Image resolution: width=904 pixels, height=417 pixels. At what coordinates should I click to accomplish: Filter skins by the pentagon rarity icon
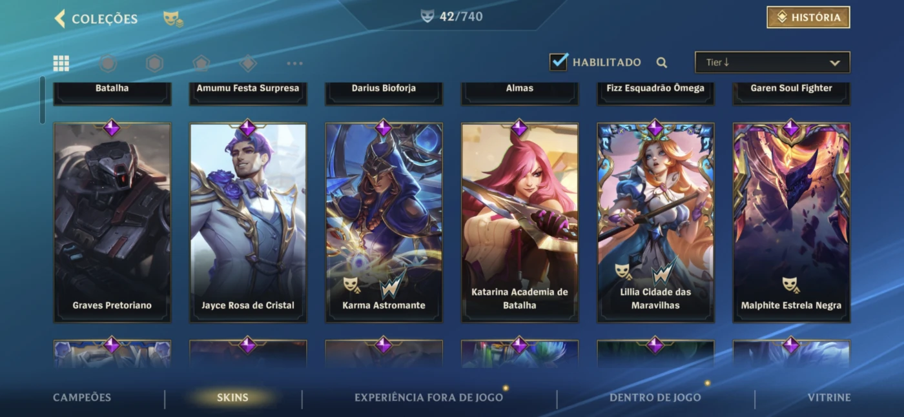pos(201,63)
